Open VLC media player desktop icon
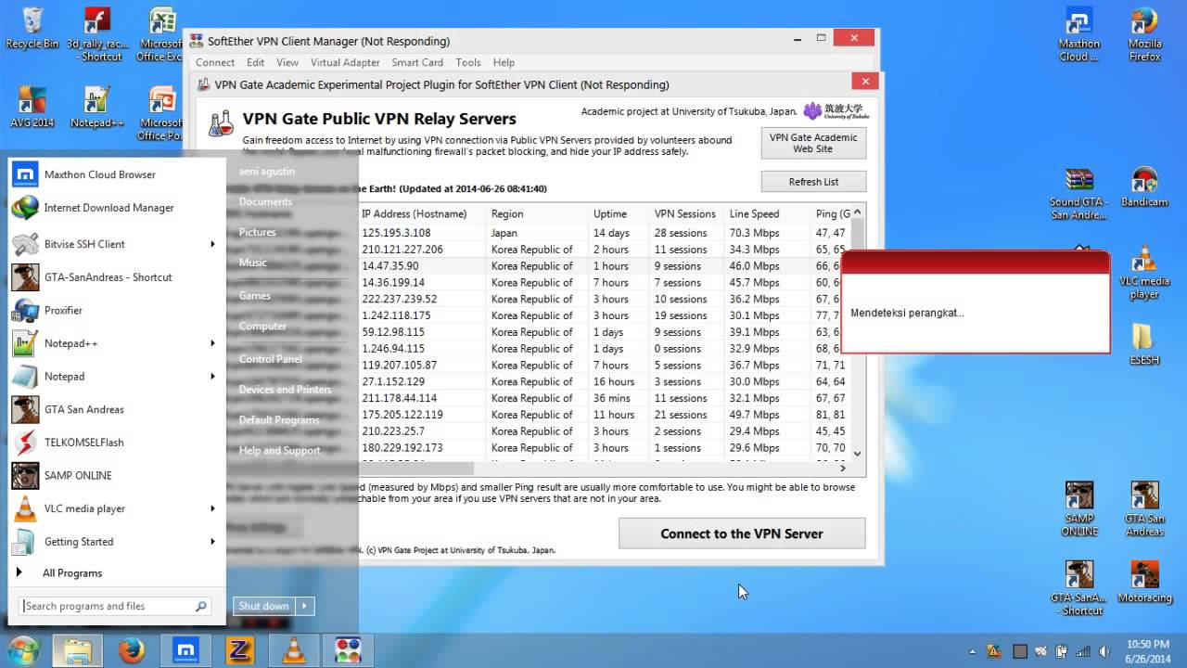The width and height of the screenshot is (1187, 668). (x=1144, y=272)
